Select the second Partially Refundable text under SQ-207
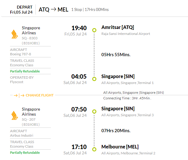 click(25, 153)
